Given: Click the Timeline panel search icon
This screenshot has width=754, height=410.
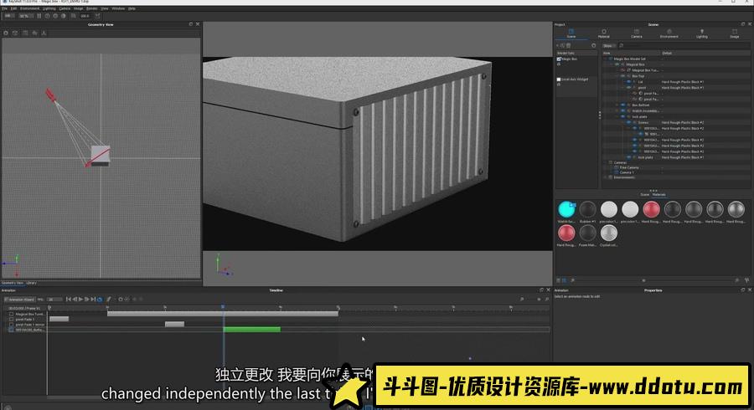Looking at the screenshot, I should pyautogui.click(x=522, y=299).
